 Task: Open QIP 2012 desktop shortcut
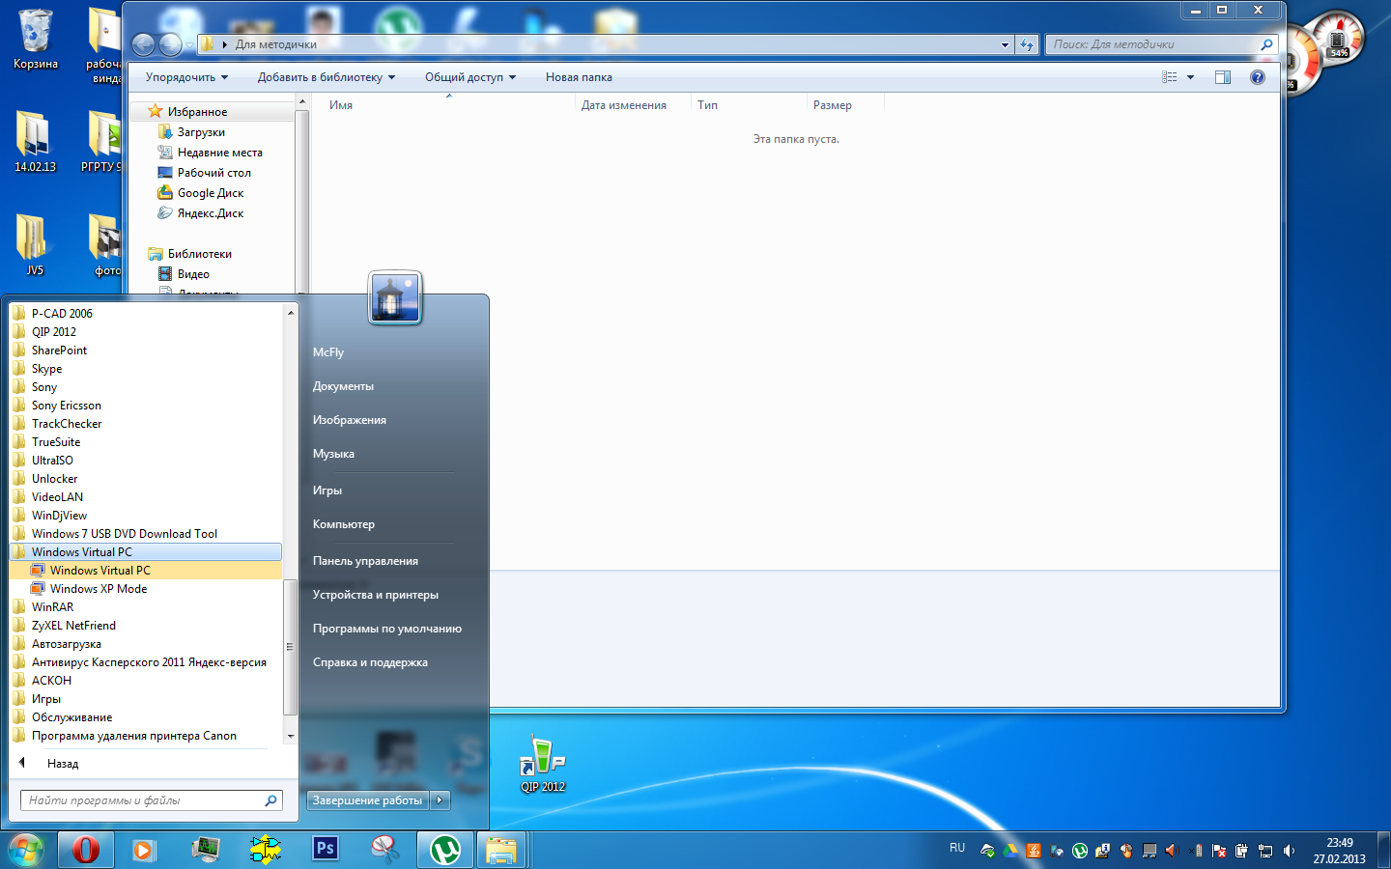click(543, 763)
